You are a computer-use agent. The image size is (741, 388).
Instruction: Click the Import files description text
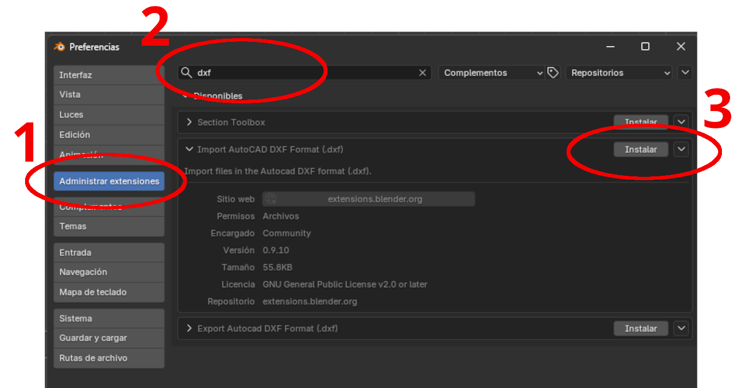coord(278,171)
